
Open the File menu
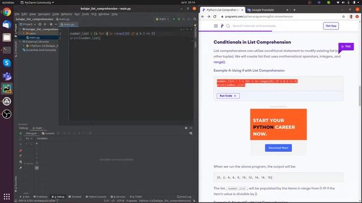coord(17,14)
